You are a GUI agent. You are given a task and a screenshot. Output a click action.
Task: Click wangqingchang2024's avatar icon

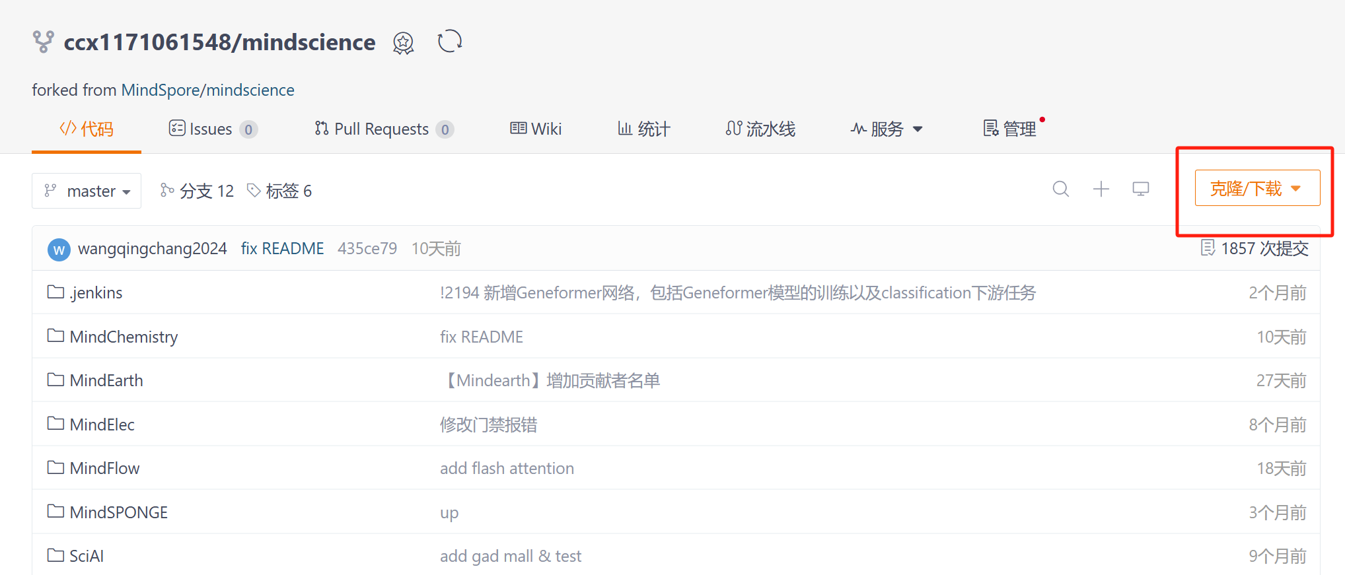[59, 250]
